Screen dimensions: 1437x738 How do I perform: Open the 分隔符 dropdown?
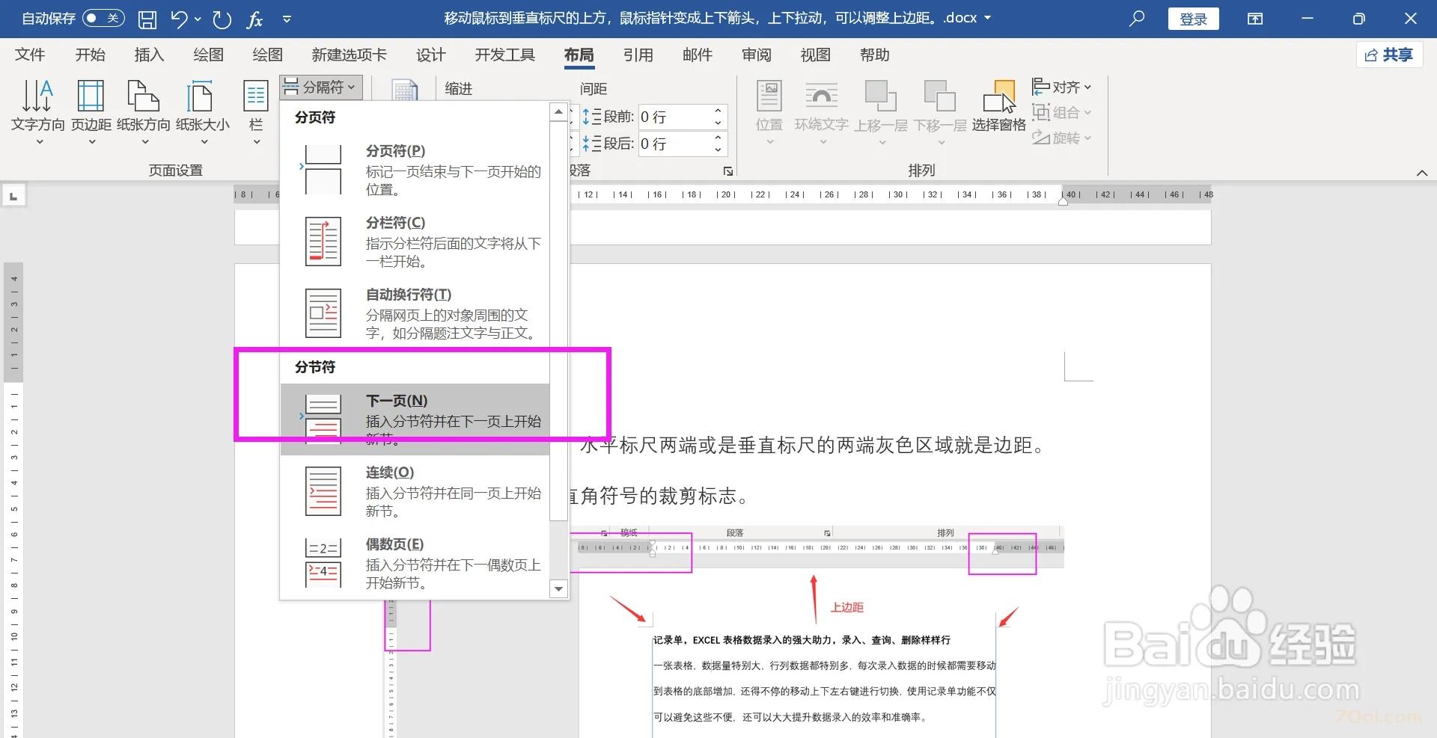(x=320, y=86)
